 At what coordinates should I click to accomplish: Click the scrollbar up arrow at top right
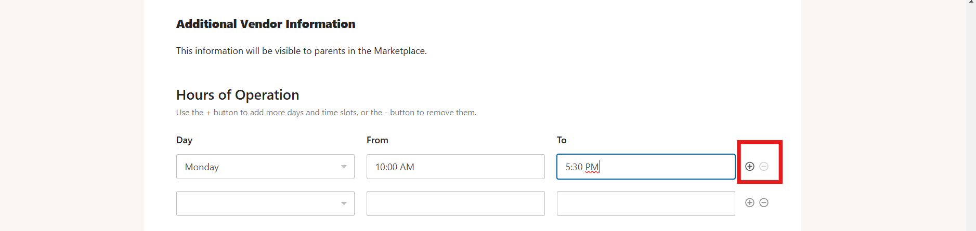(x=971, y=2)
